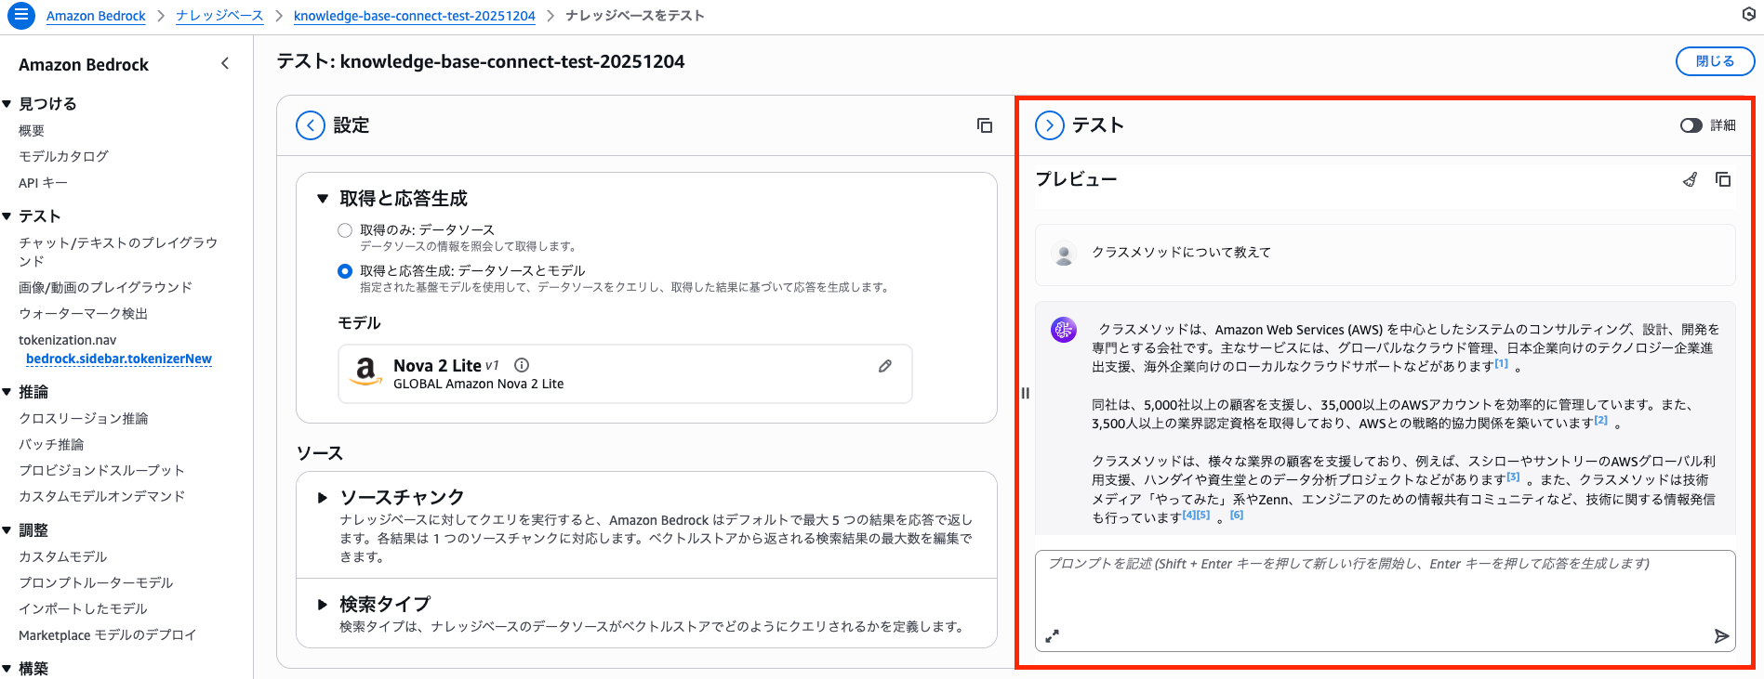Viewport: 1764px width, 679px height.
Task: Collapse the テスト sidebar group
Action: tap(7, 216)
